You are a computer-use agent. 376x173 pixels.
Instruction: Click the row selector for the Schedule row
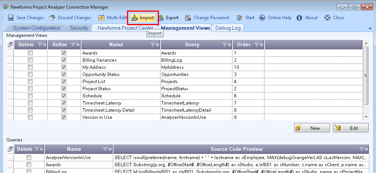click(10, 96)
